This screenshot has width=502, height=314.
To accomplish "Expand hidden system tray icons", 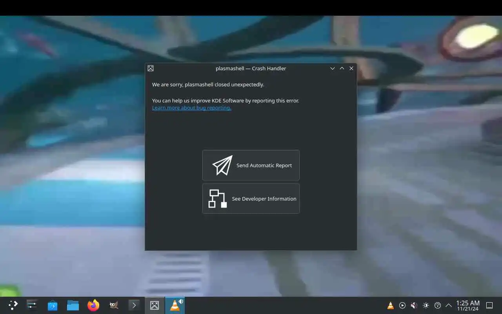I will [449, 305].
